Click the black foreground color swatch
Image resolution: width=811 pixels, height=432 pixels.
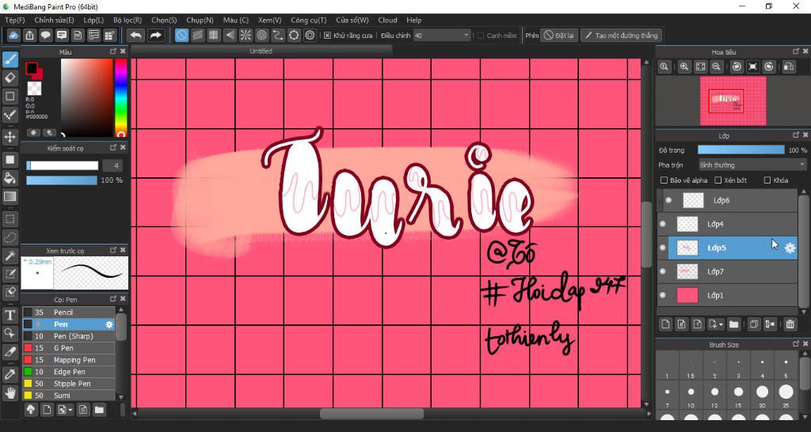tap(32, 68)
